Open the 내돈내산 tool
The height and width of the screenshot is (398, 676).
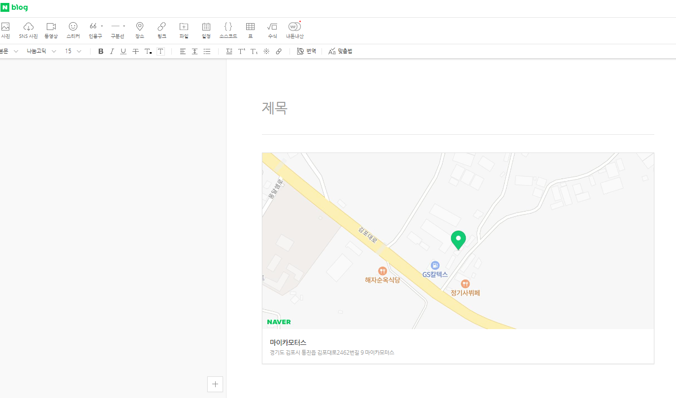[x=295, y=30]
